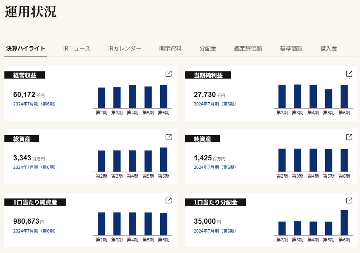Switch to the IRカレンダー tab

tap(125, 49)
